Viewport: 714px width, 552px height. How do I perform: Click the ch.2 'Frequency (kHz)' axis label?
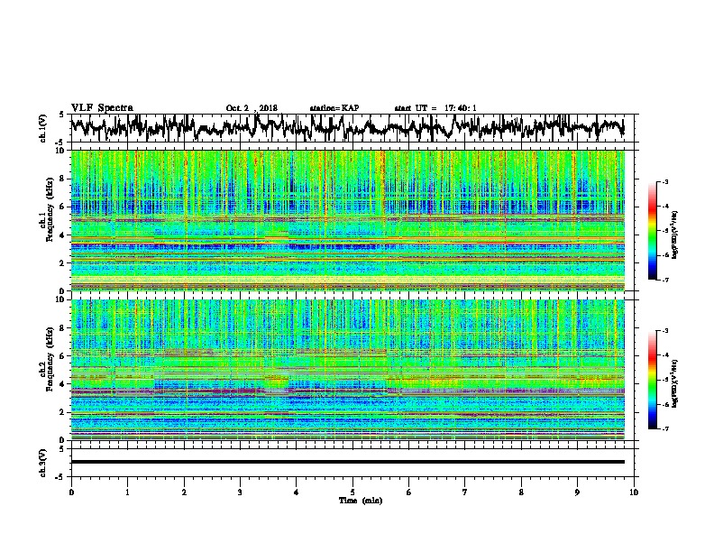click(x=50, y=359)
